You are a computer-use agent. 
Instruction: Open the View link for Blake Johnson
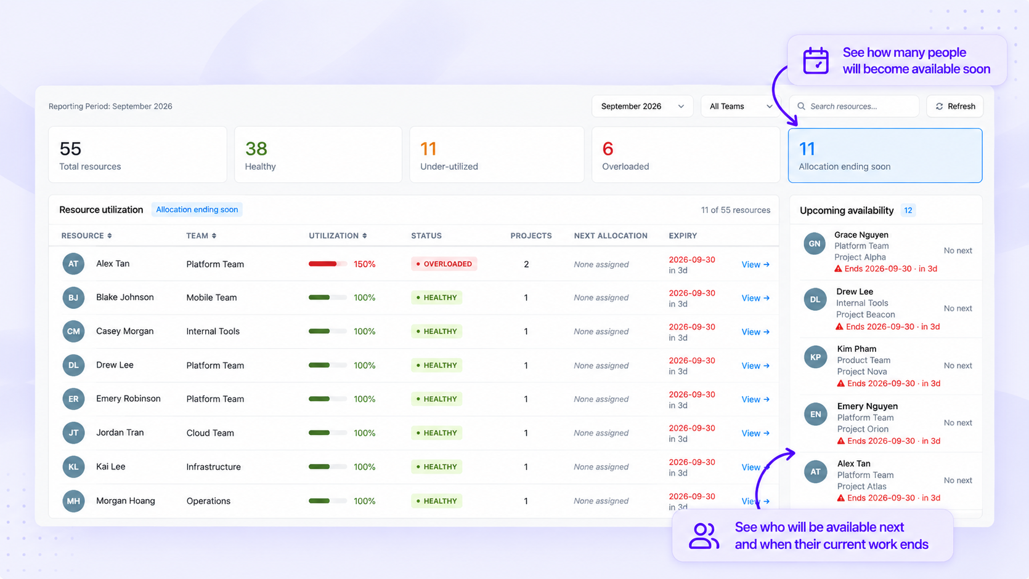(755, 298)
